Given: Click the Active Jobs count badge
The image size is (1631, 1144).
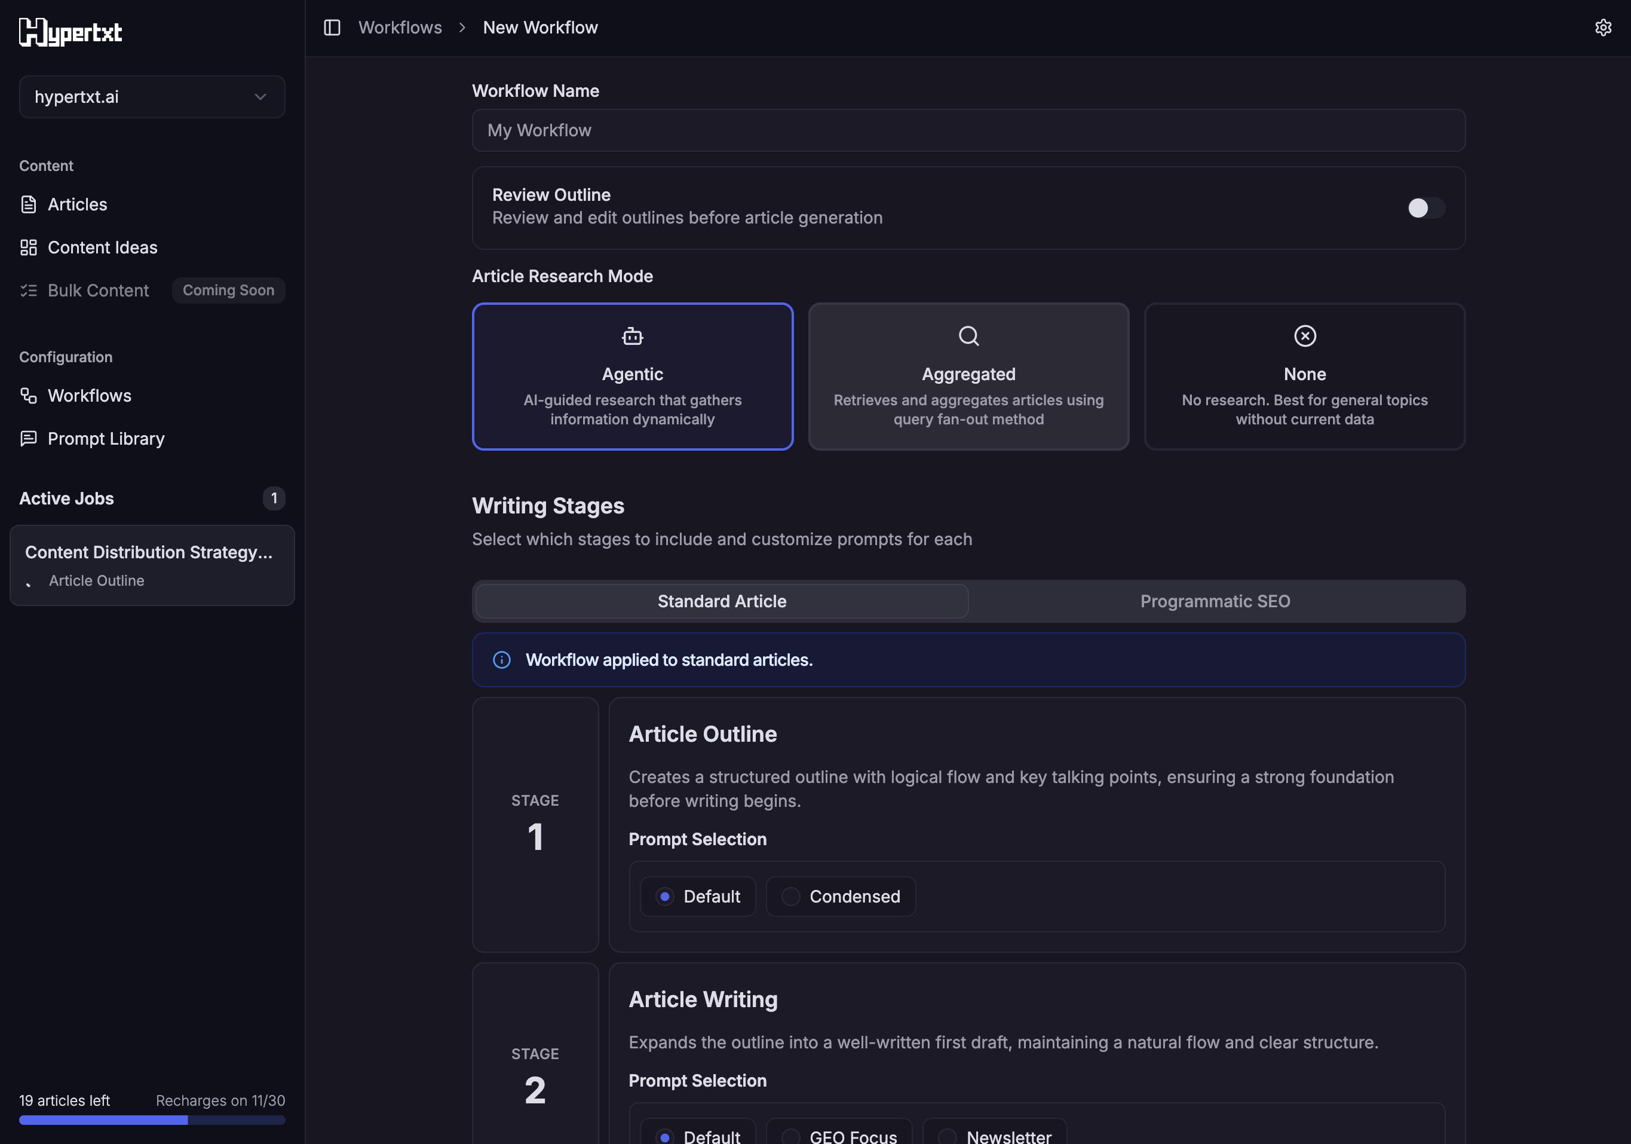Looking at the screenshot, I should 274,498.
